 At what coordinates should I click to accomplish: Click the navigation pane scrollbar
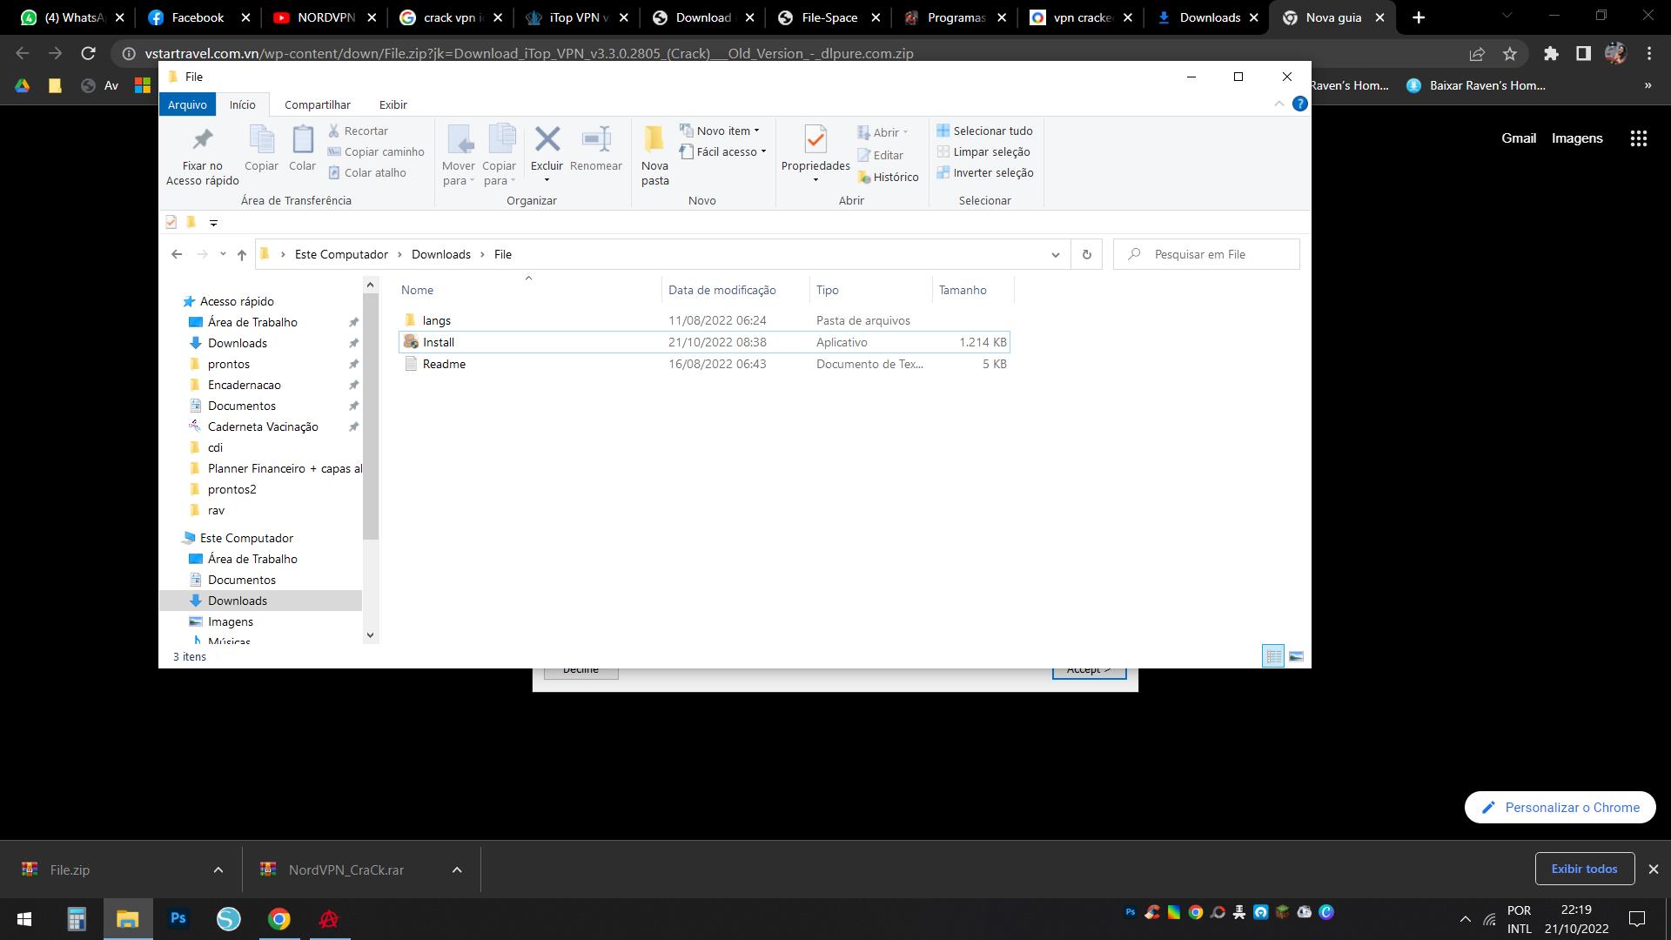click(x=371, y=418)
